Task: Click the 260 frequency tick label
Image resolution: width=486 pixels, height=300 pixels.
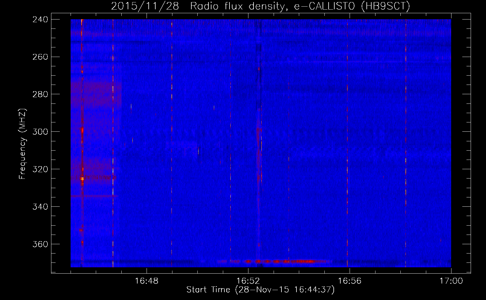Action: [40, 57]
